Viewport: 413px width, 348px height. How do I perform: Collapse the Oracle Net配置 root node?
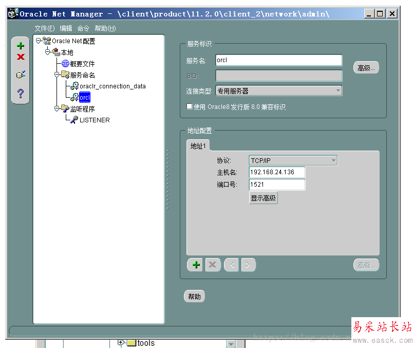pos(39,41)
